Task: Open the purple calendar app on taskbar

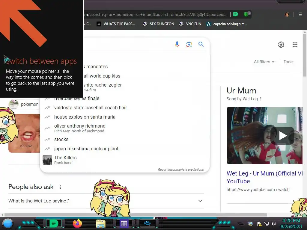Action: (x=124, y=223)
